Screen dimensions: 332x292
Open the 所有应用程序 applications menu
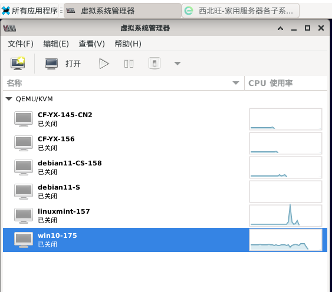[30, 11]
